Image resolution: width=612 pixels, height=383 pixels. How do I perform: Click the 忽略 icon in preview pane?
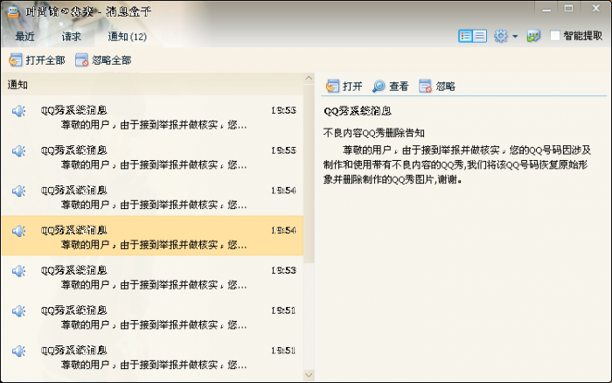coord(425,86)
